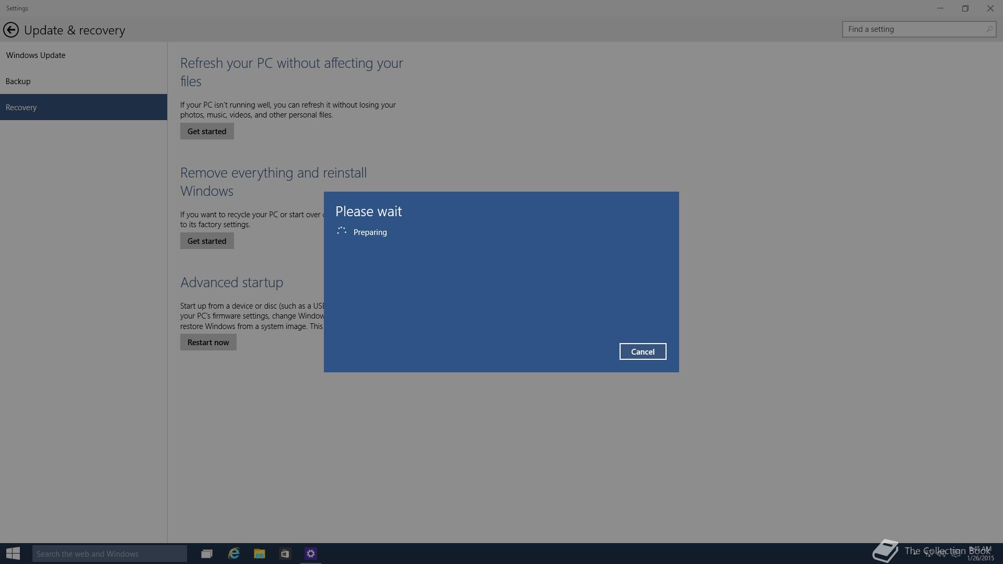This screenshot has height=564, width=1003.
Task: Click the Settings gear icon in the taskbar
Action: click(x=311, y=554)
